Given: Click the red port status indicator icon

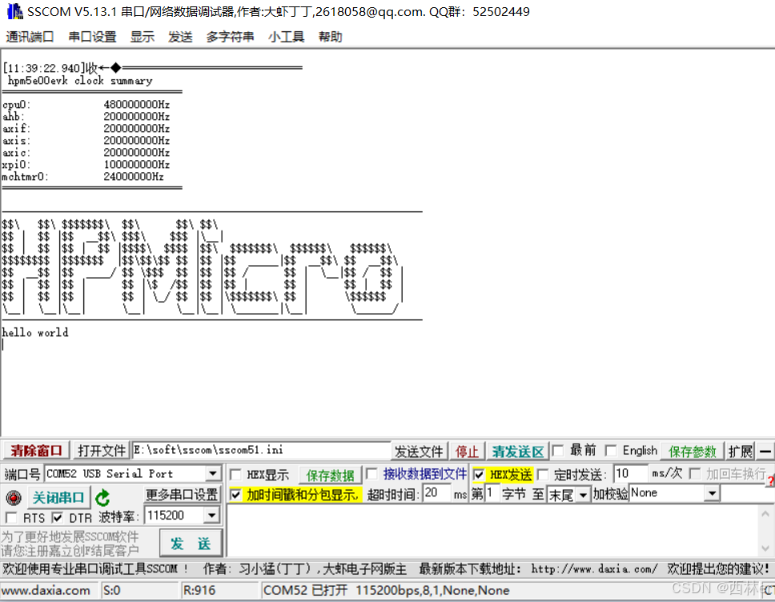Looking at the screenshot, I should pyautogui.click(x=13, y=498).
